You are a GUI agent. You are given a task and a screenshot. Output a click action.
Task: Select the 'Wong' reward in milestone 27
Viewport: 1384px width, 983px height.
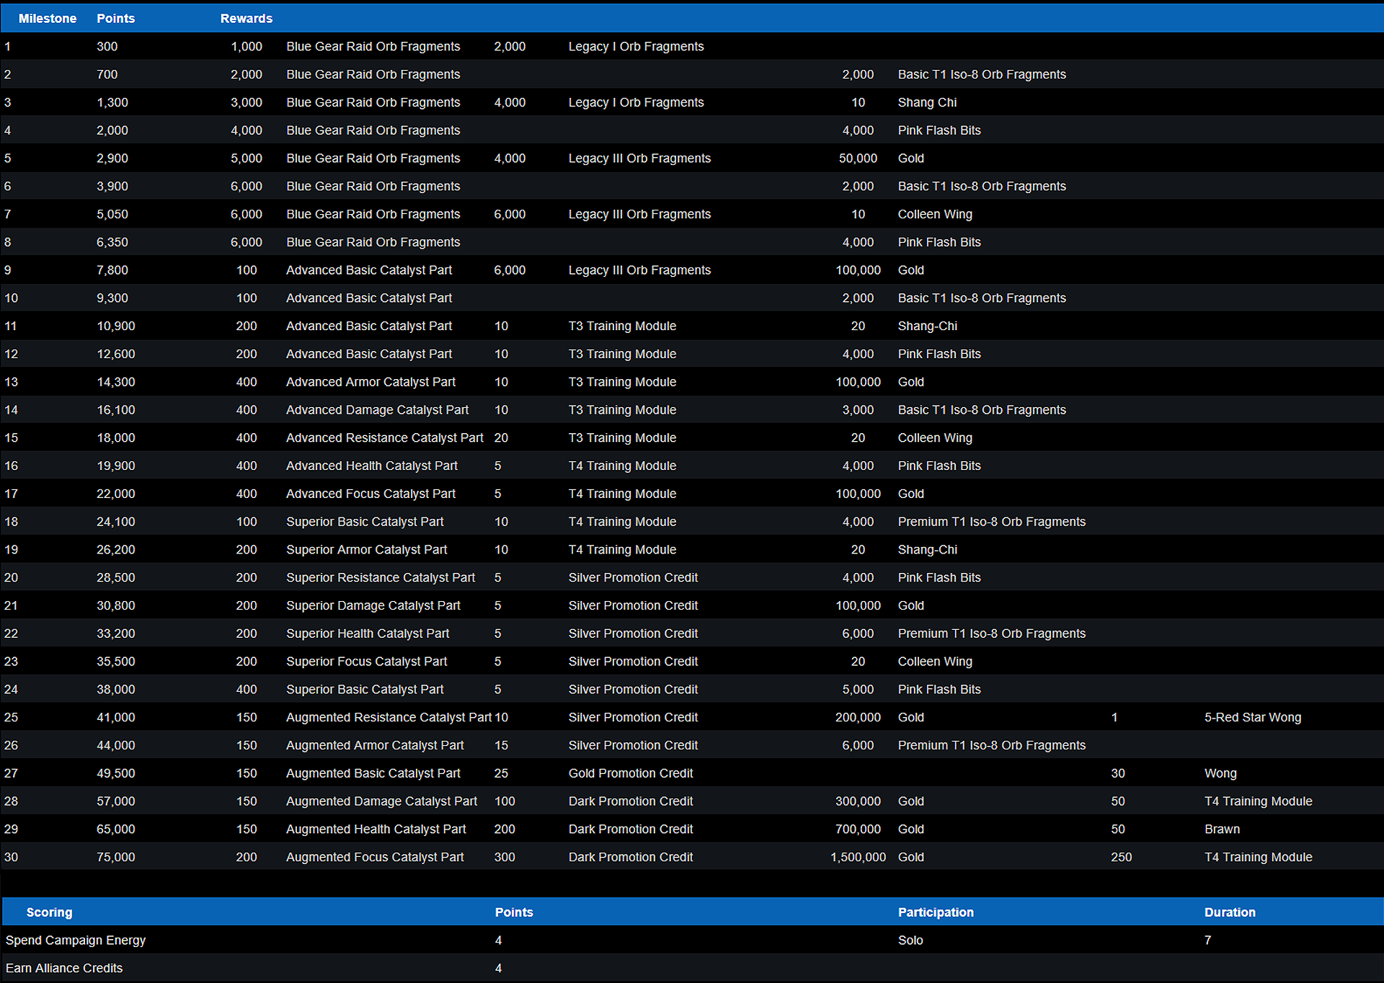tap(1220, 773)
